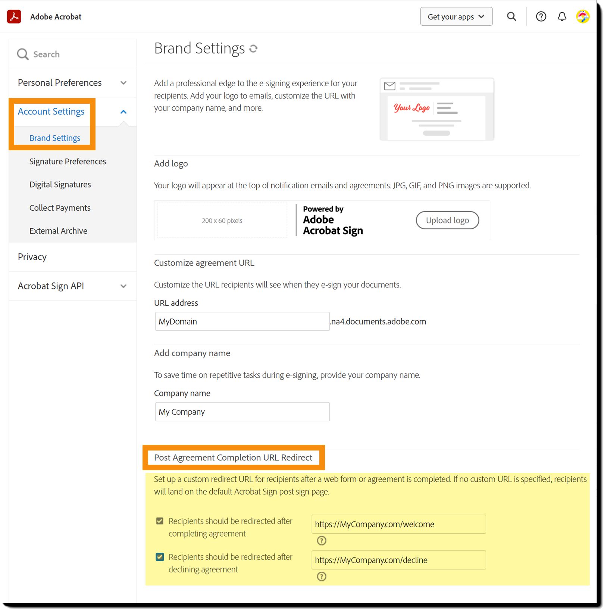Screen dimensions: 604x609
Task: Uncheck redirect after declining agreement checkbox
Action: [x=160, y=557]
